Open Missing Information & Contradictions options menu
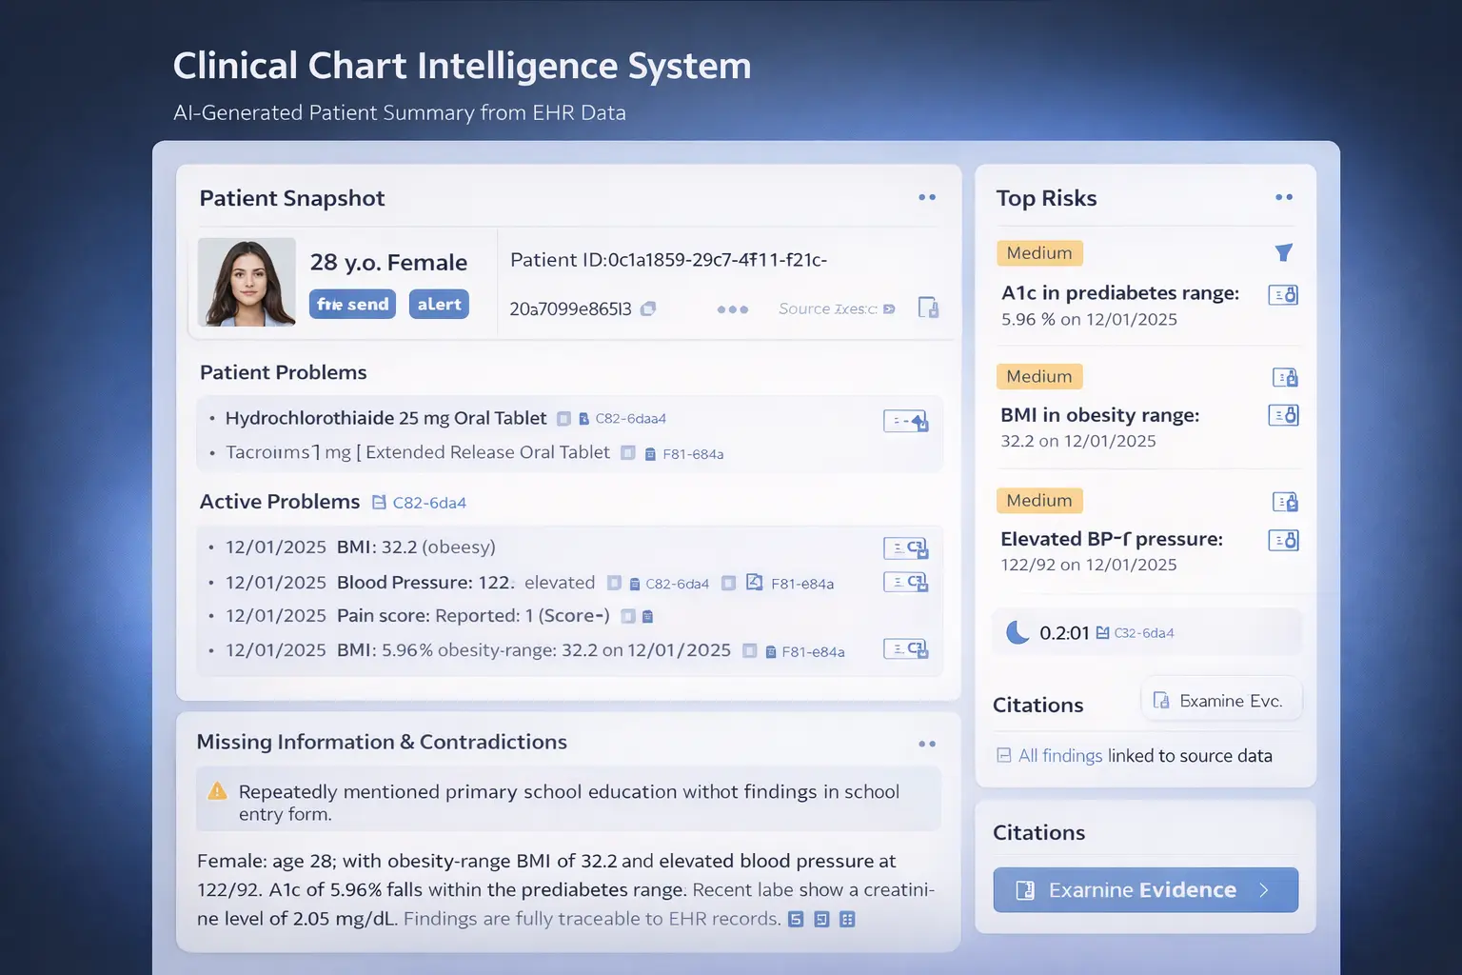The height and width of the screenshot is (975, 1462). [927, 744]
